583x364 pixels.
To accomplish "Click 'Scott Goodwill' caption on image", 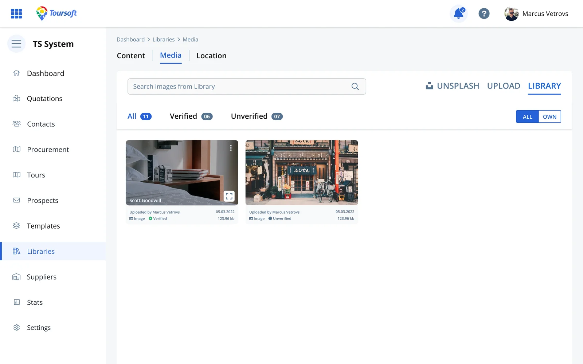I will pyautogui.click(x=145, y=201).
